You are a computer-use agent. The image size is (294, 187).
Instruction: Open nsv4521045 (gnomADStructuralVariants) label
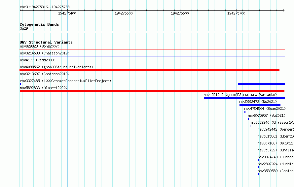(x=240, y=95)
